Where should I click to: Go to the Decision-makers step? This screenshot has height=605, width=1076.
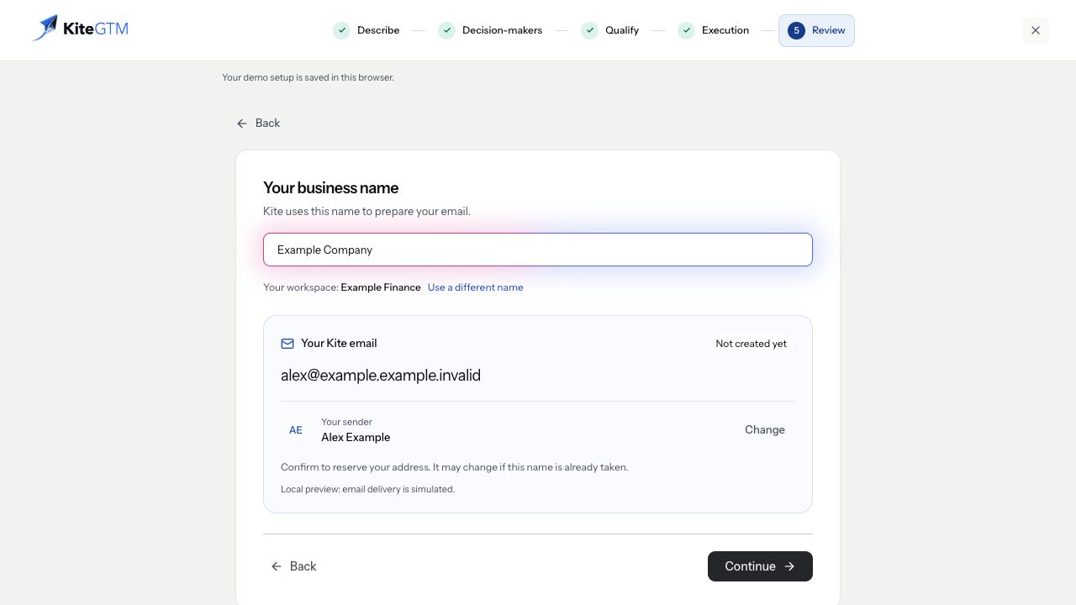click(490, 30)
